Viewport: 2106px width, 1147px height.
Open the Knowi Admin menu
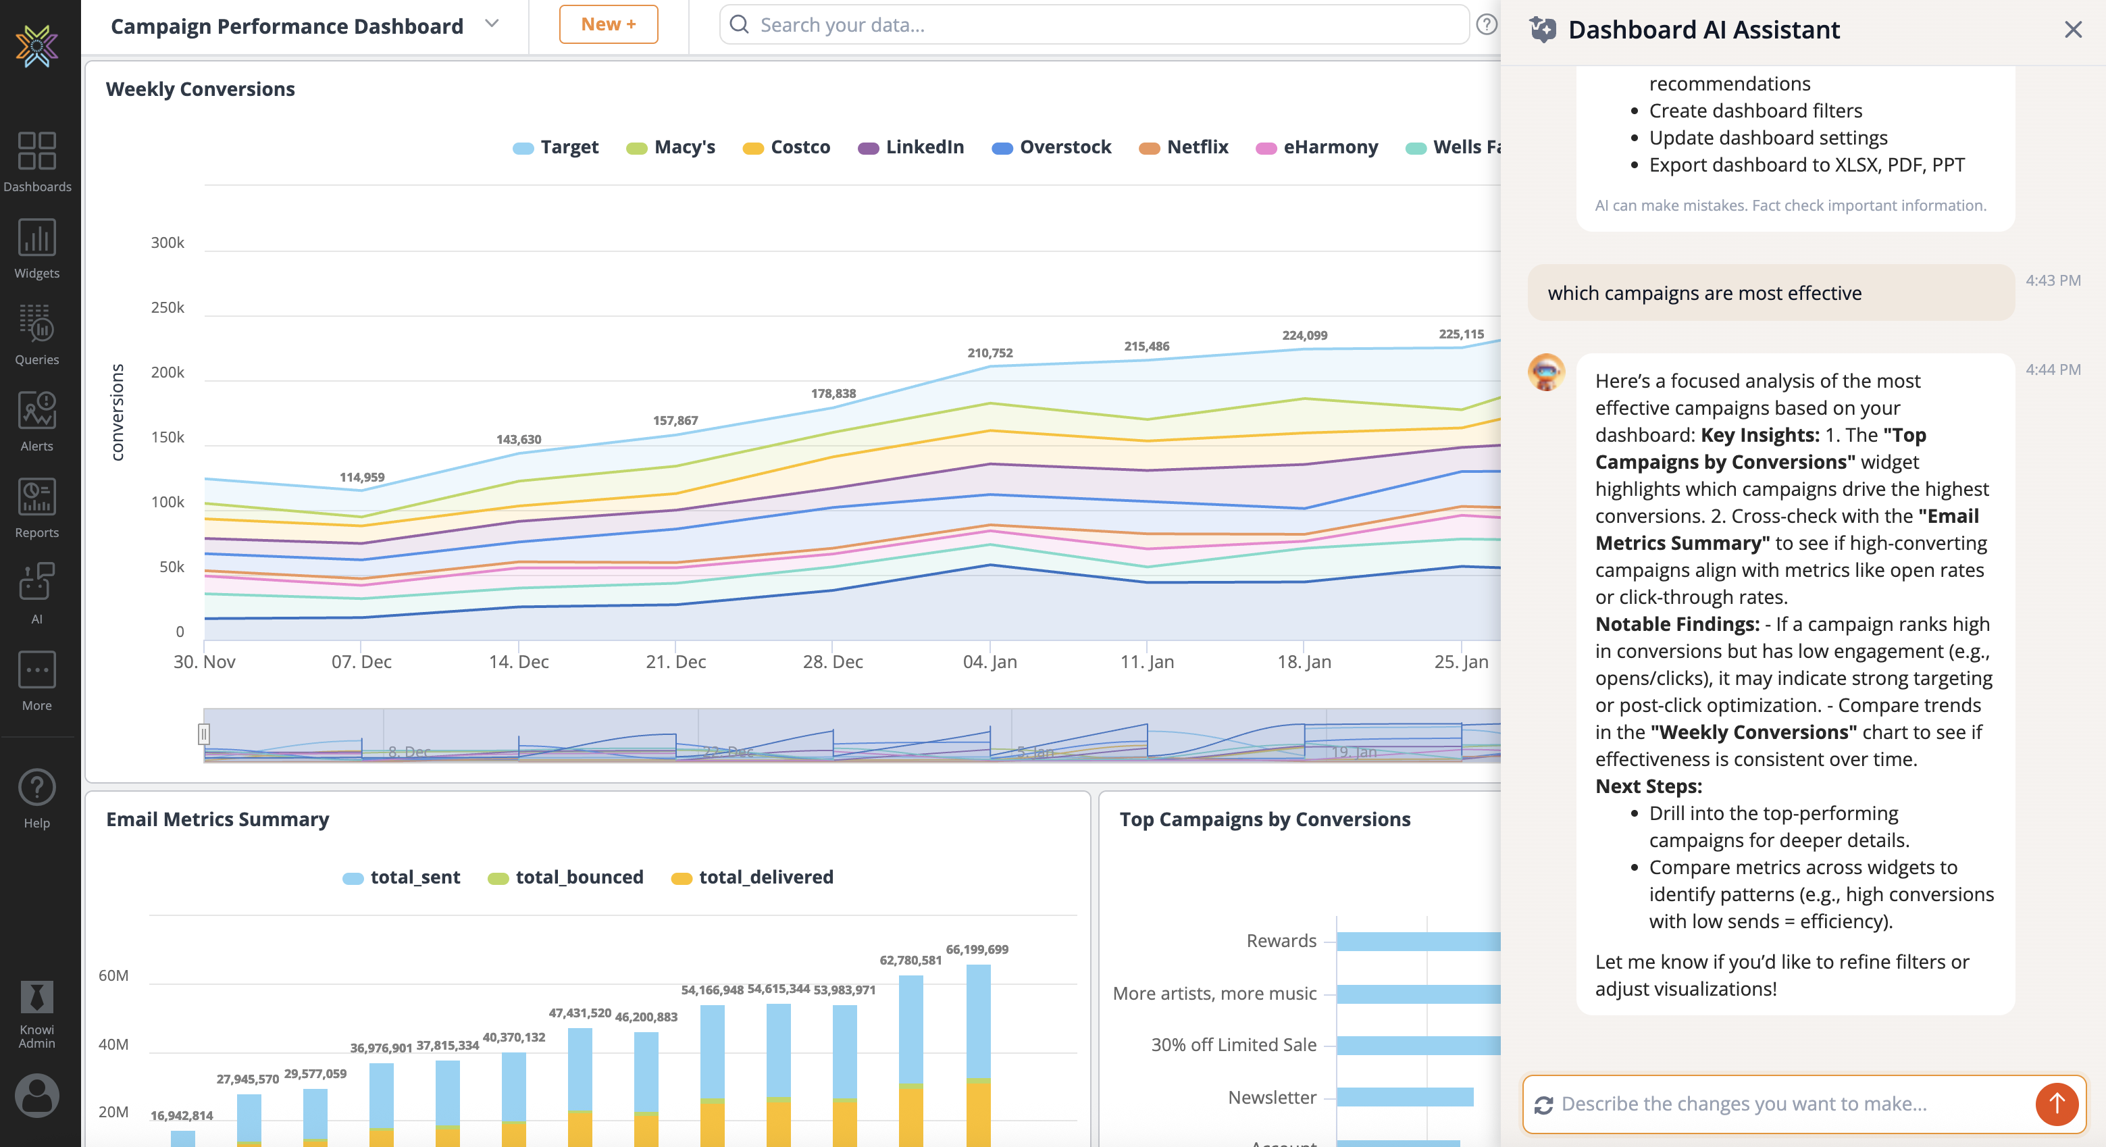pyautogui.click(x=36, y=1015)
